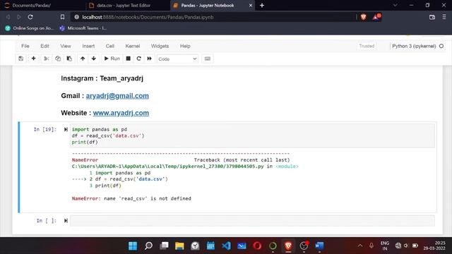Open Brave Shields lion icon
Screen dimensions: 452x254
tap(363, 17)
